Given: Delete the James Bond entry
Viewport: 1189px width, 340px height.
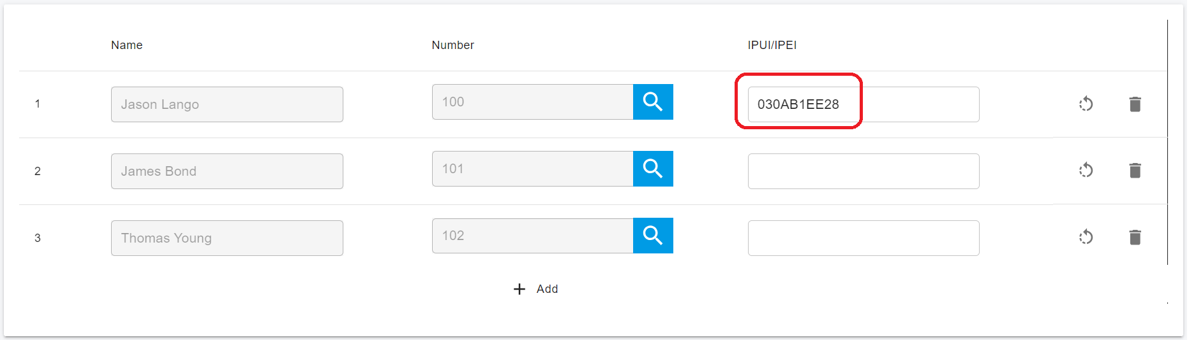Looking at the screenshot, I should click(x=1135, y=171).
